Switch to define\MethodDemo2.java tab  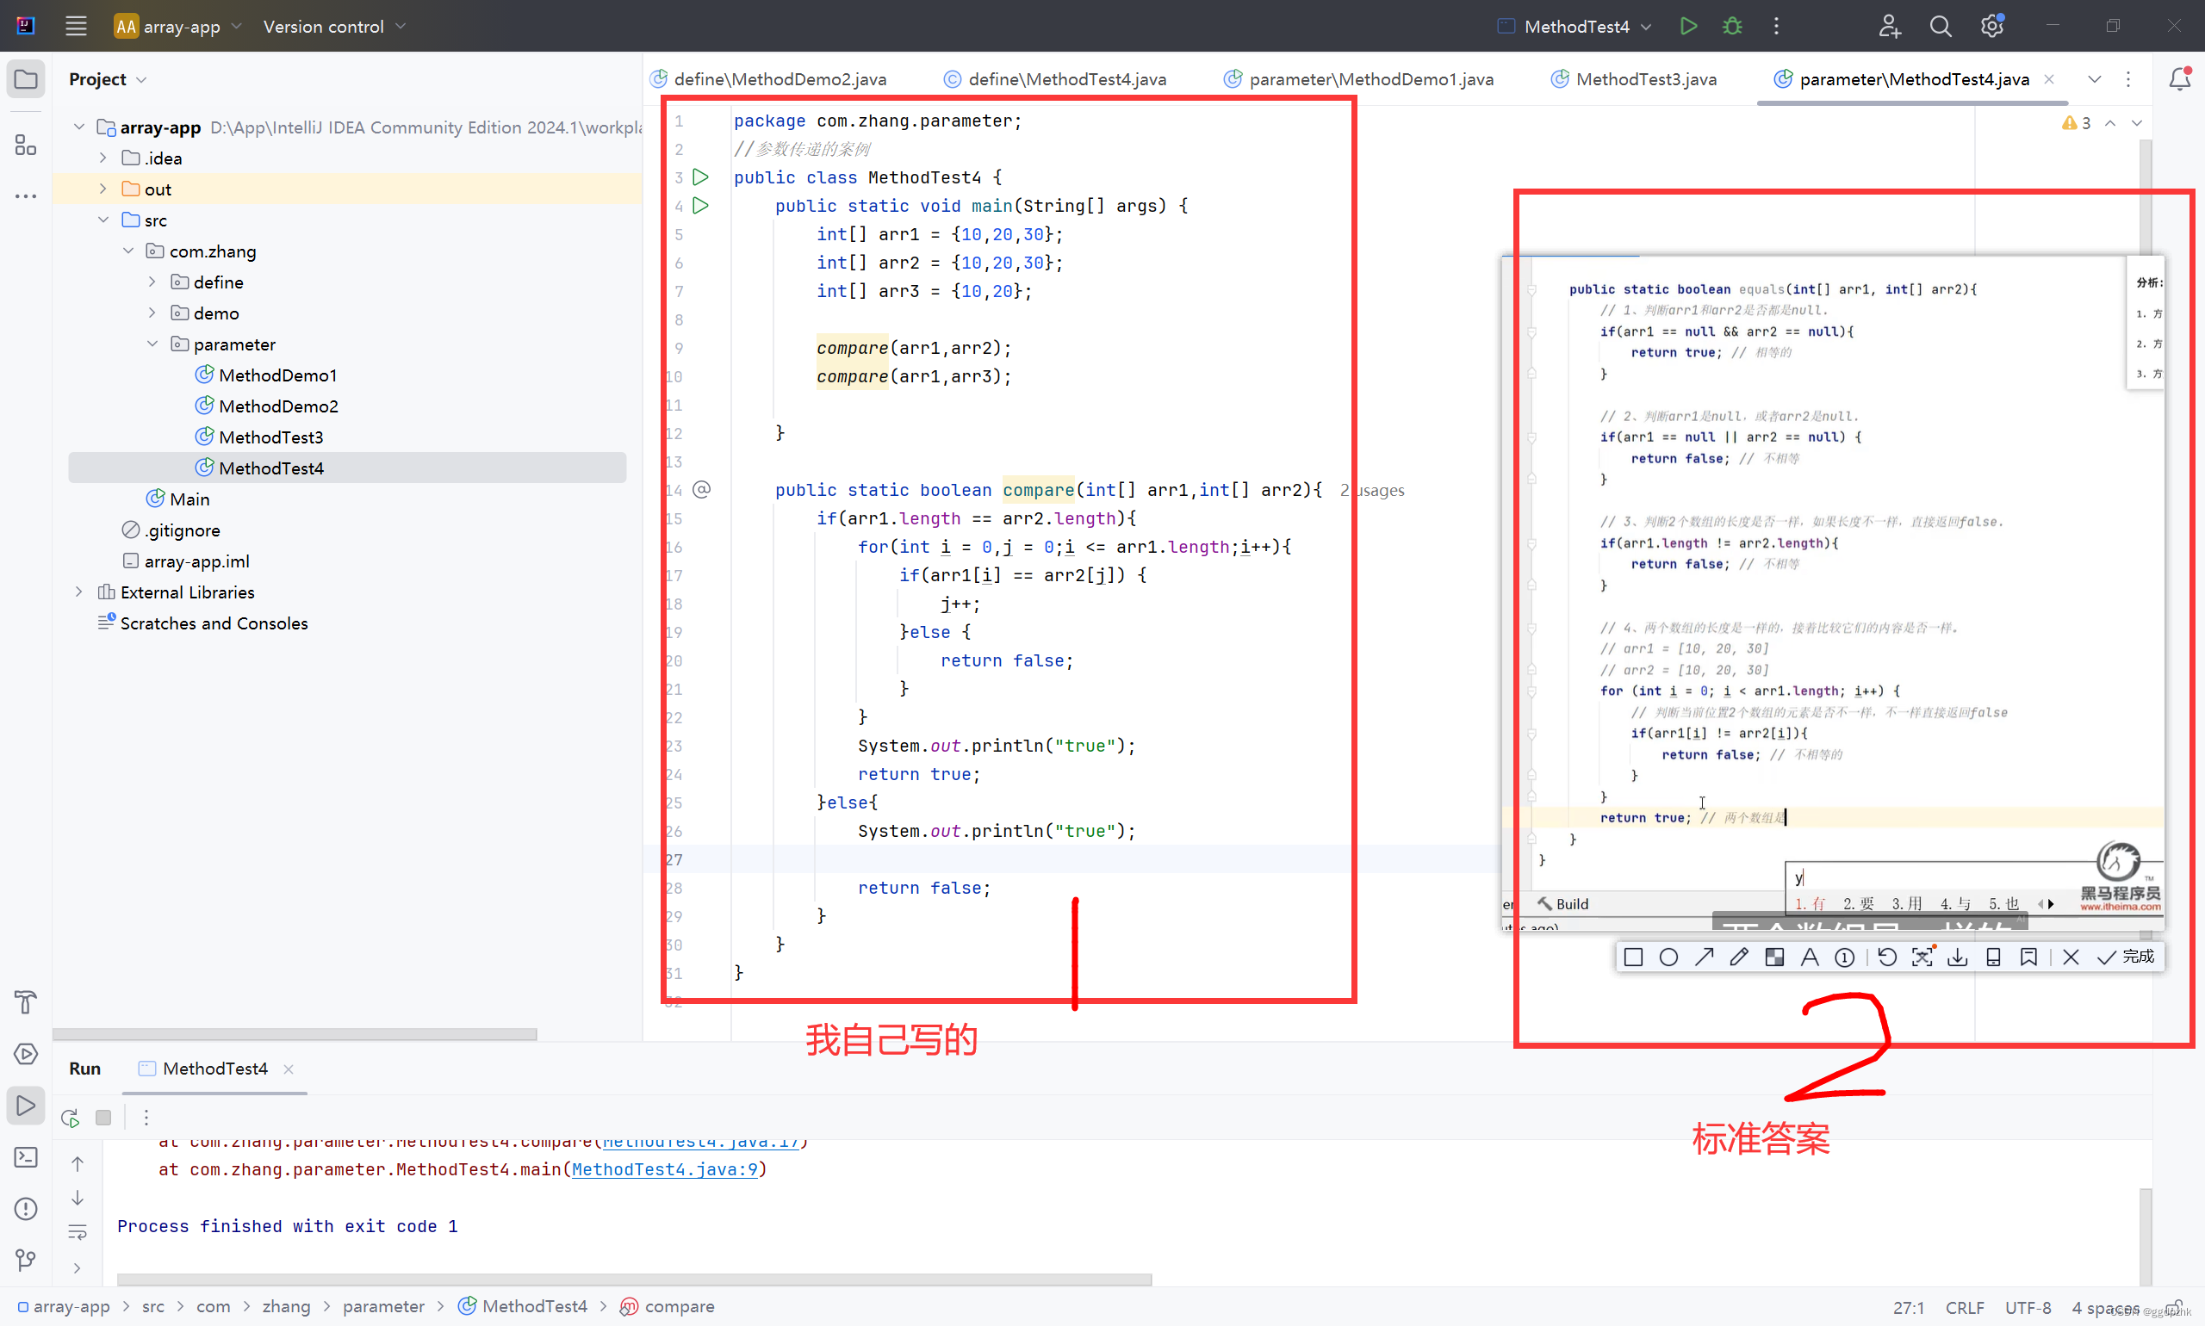(768, 79)
